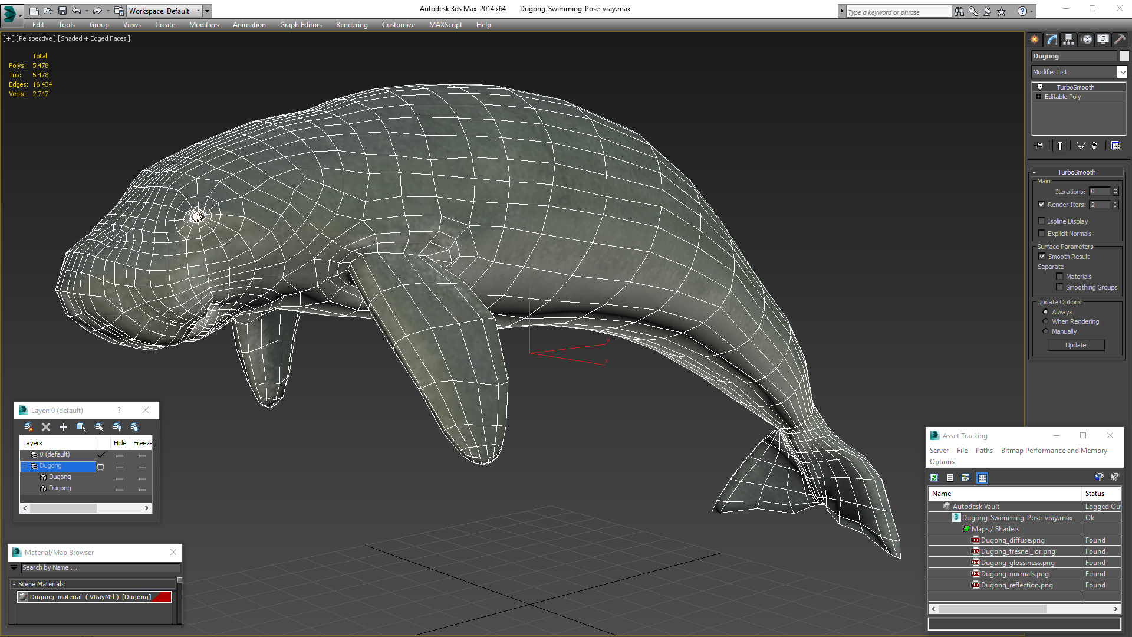Click Add Selected Objects plus icon in Layer dialog

64,426
